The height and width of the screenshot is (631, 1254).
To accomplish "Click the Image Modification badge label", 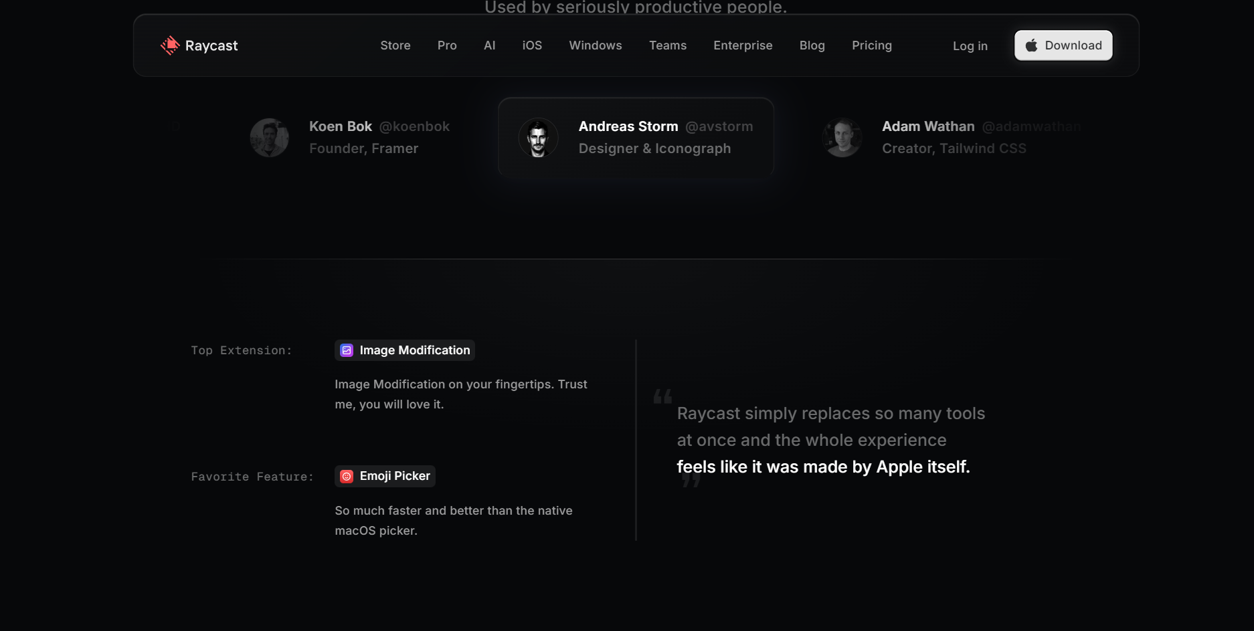I will click(x=415, y=350).
